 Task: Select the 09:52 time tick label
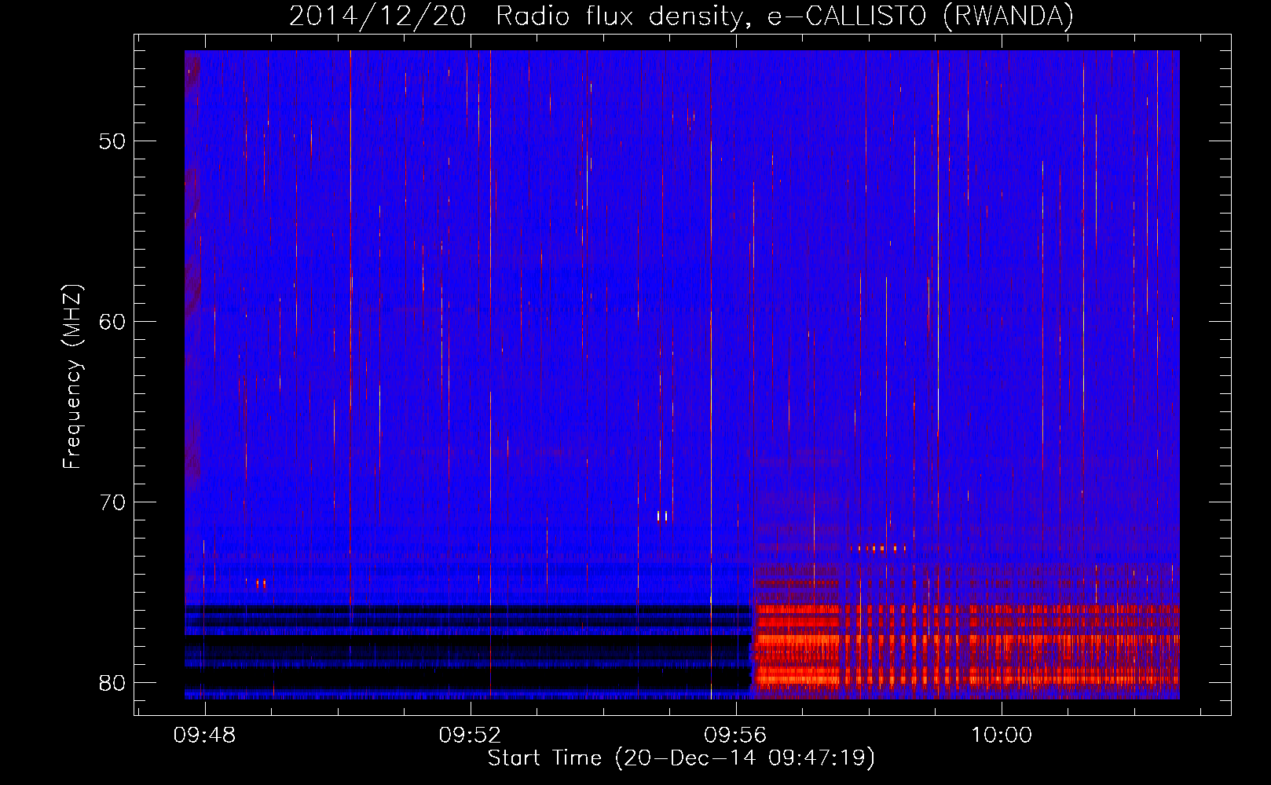pyautogui.click(x=470, y=736)
